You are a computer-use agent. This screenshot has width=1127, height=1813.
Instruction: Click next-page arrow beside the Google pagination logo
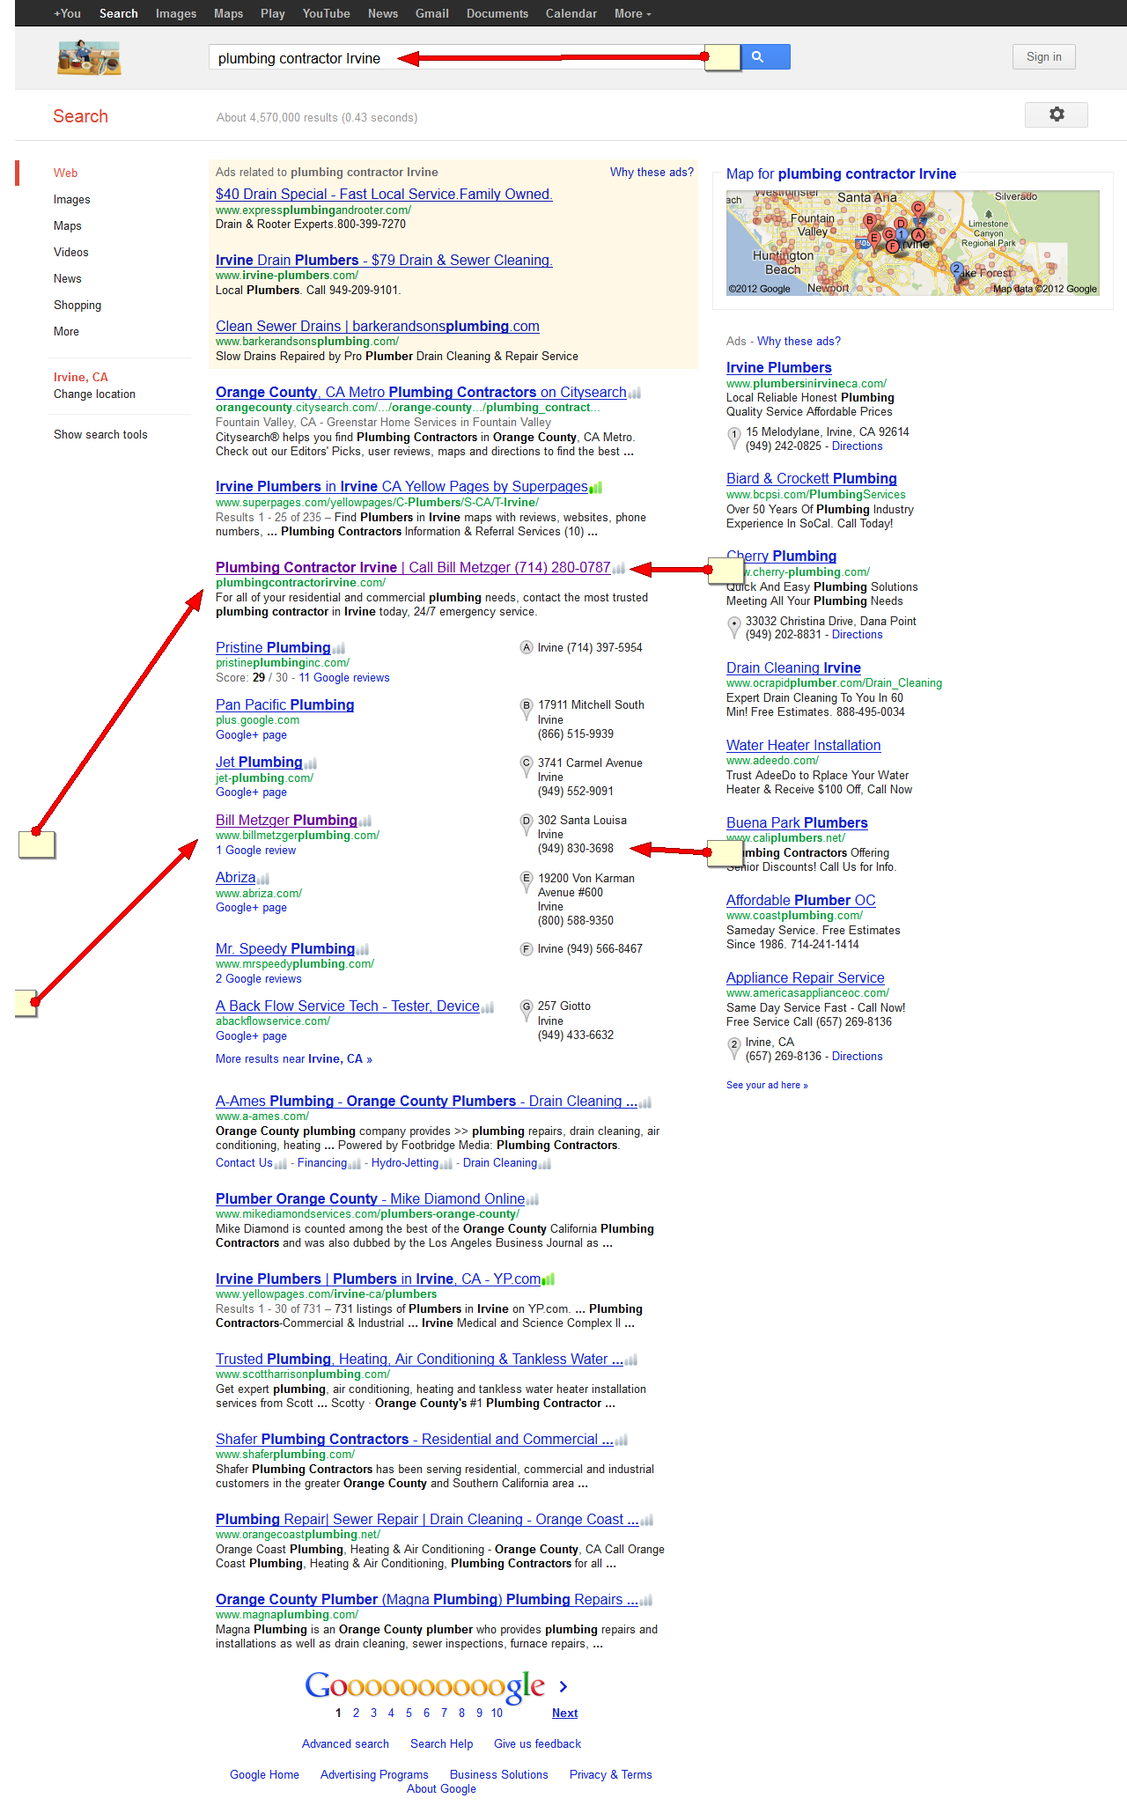(x=563, y=1686)
